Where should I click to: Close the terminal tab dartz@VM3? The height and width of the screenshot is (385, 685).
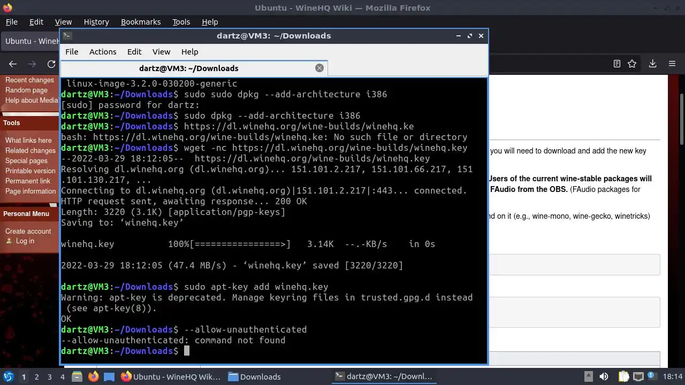coord(319,68)
